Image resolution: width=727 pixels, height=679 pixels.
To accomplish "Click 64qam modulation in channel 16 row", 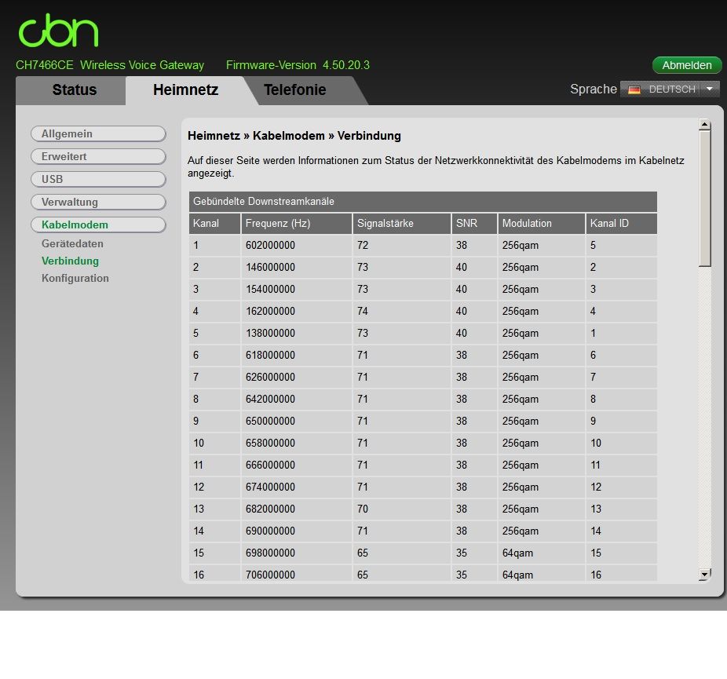I will pyautogui.click(x=517, y=575).
